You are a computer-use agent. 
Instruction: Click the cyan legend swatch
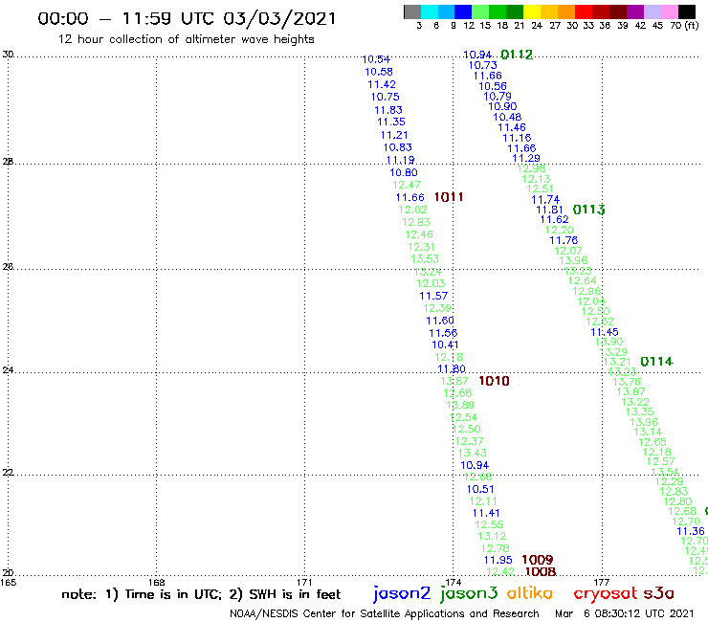coord(430,11)
